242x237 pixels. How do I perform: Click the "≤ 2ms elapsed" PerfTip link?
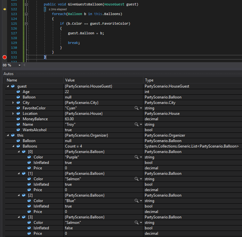pyautogui.click(x=58, y=10)
